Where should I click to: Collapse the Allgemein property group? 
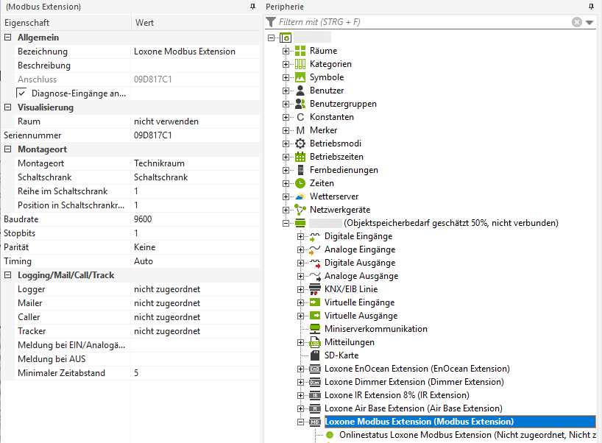click(x=7, y=38)
